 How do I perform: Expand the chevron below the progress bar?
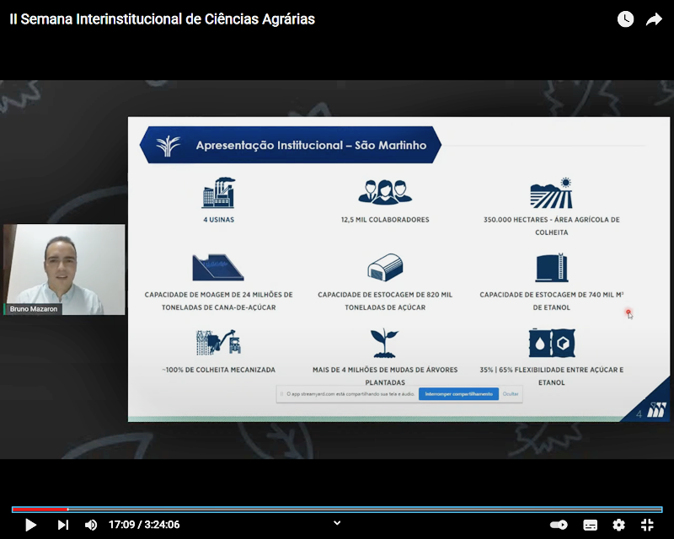[x=337, y=523]
